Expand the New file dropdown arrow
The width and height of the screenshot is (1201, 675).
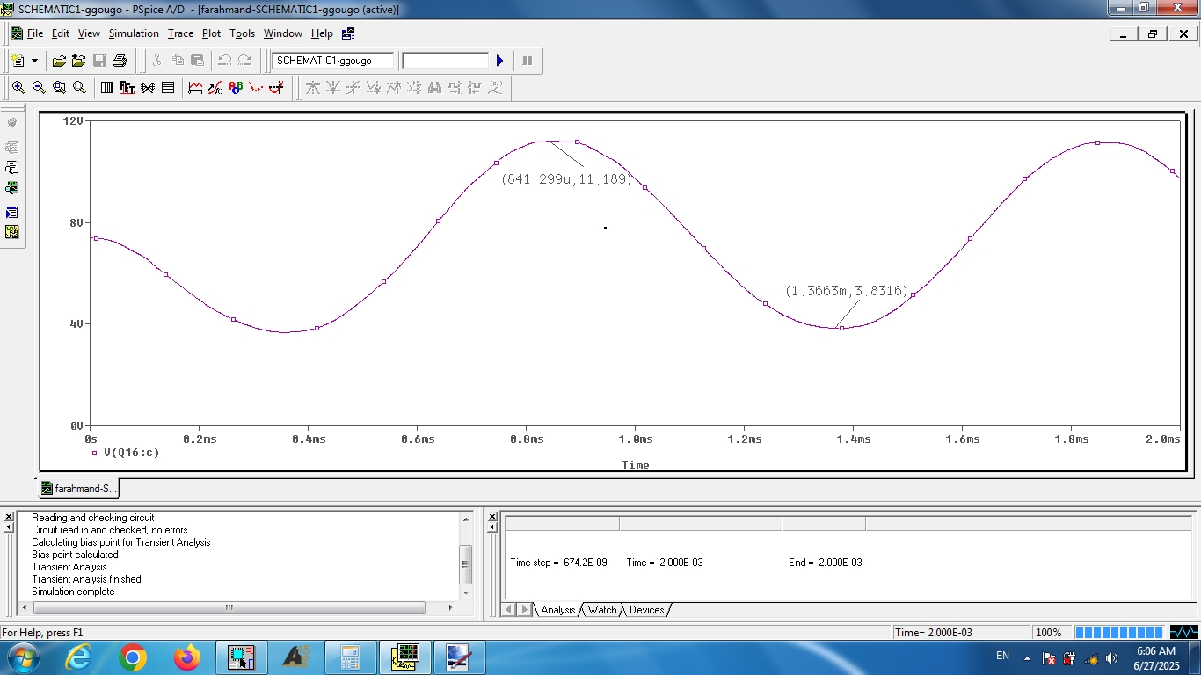35,61
